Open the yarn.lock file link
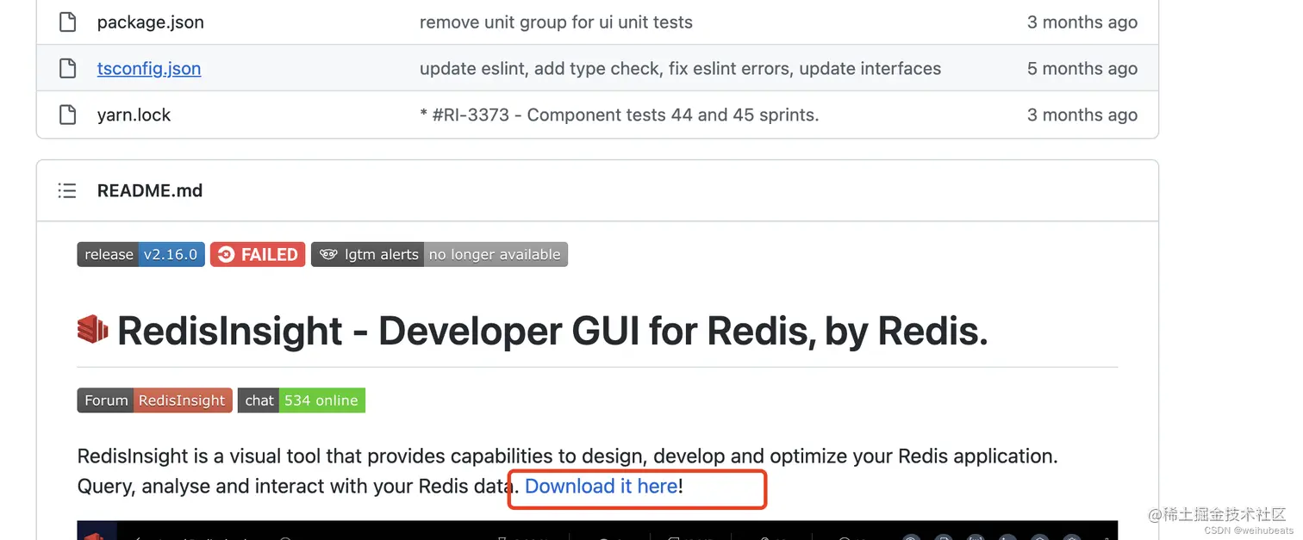Viewport: 1303px width, 540px height. [x=134, y=115]
